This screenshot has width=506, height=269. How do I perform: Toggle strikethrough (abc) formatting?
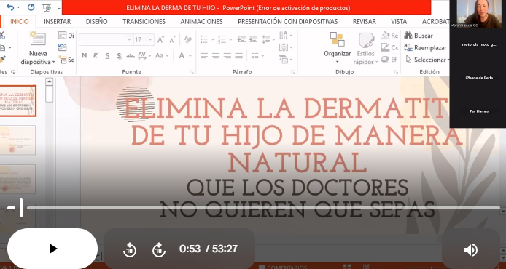tap(131, 56)
